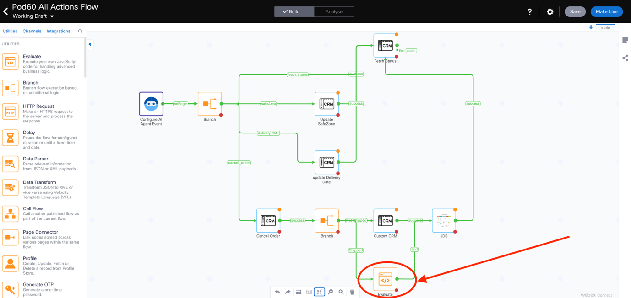Reset canvas zoom with 1:1 icon
Image resolution: width=631 pixels, height=298 pixels.
coord(309,292)
